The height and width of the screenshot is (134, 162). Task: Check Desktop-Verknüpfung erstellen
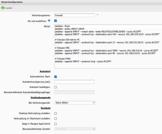click(56, 114)
